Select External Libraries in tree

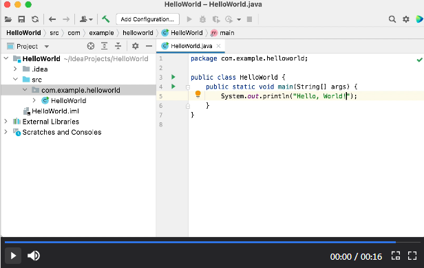point(46,122)
